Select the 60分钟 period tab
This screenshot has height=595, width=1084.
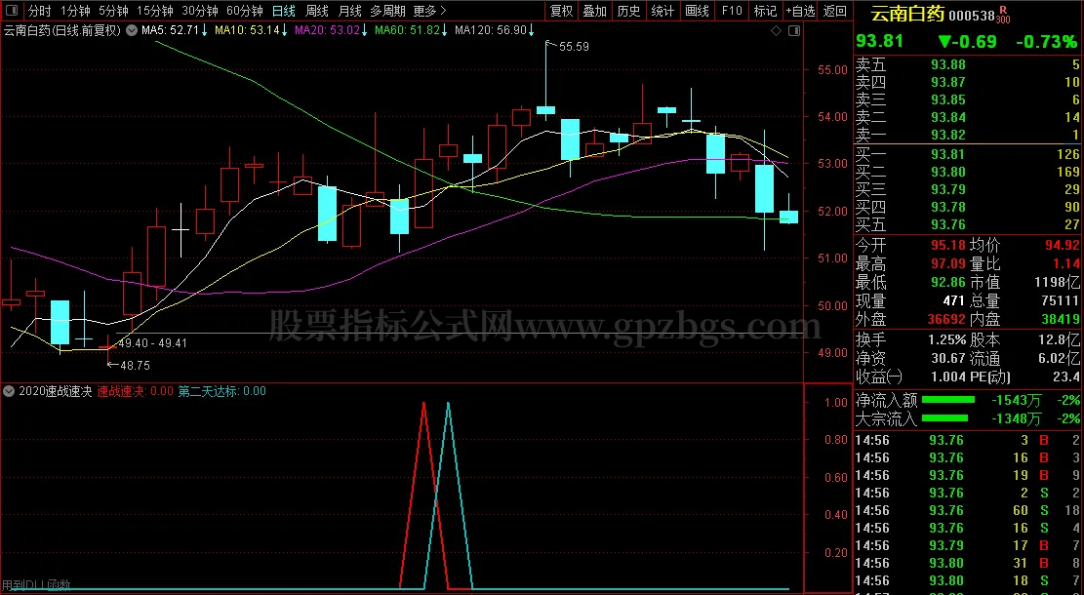245,11
